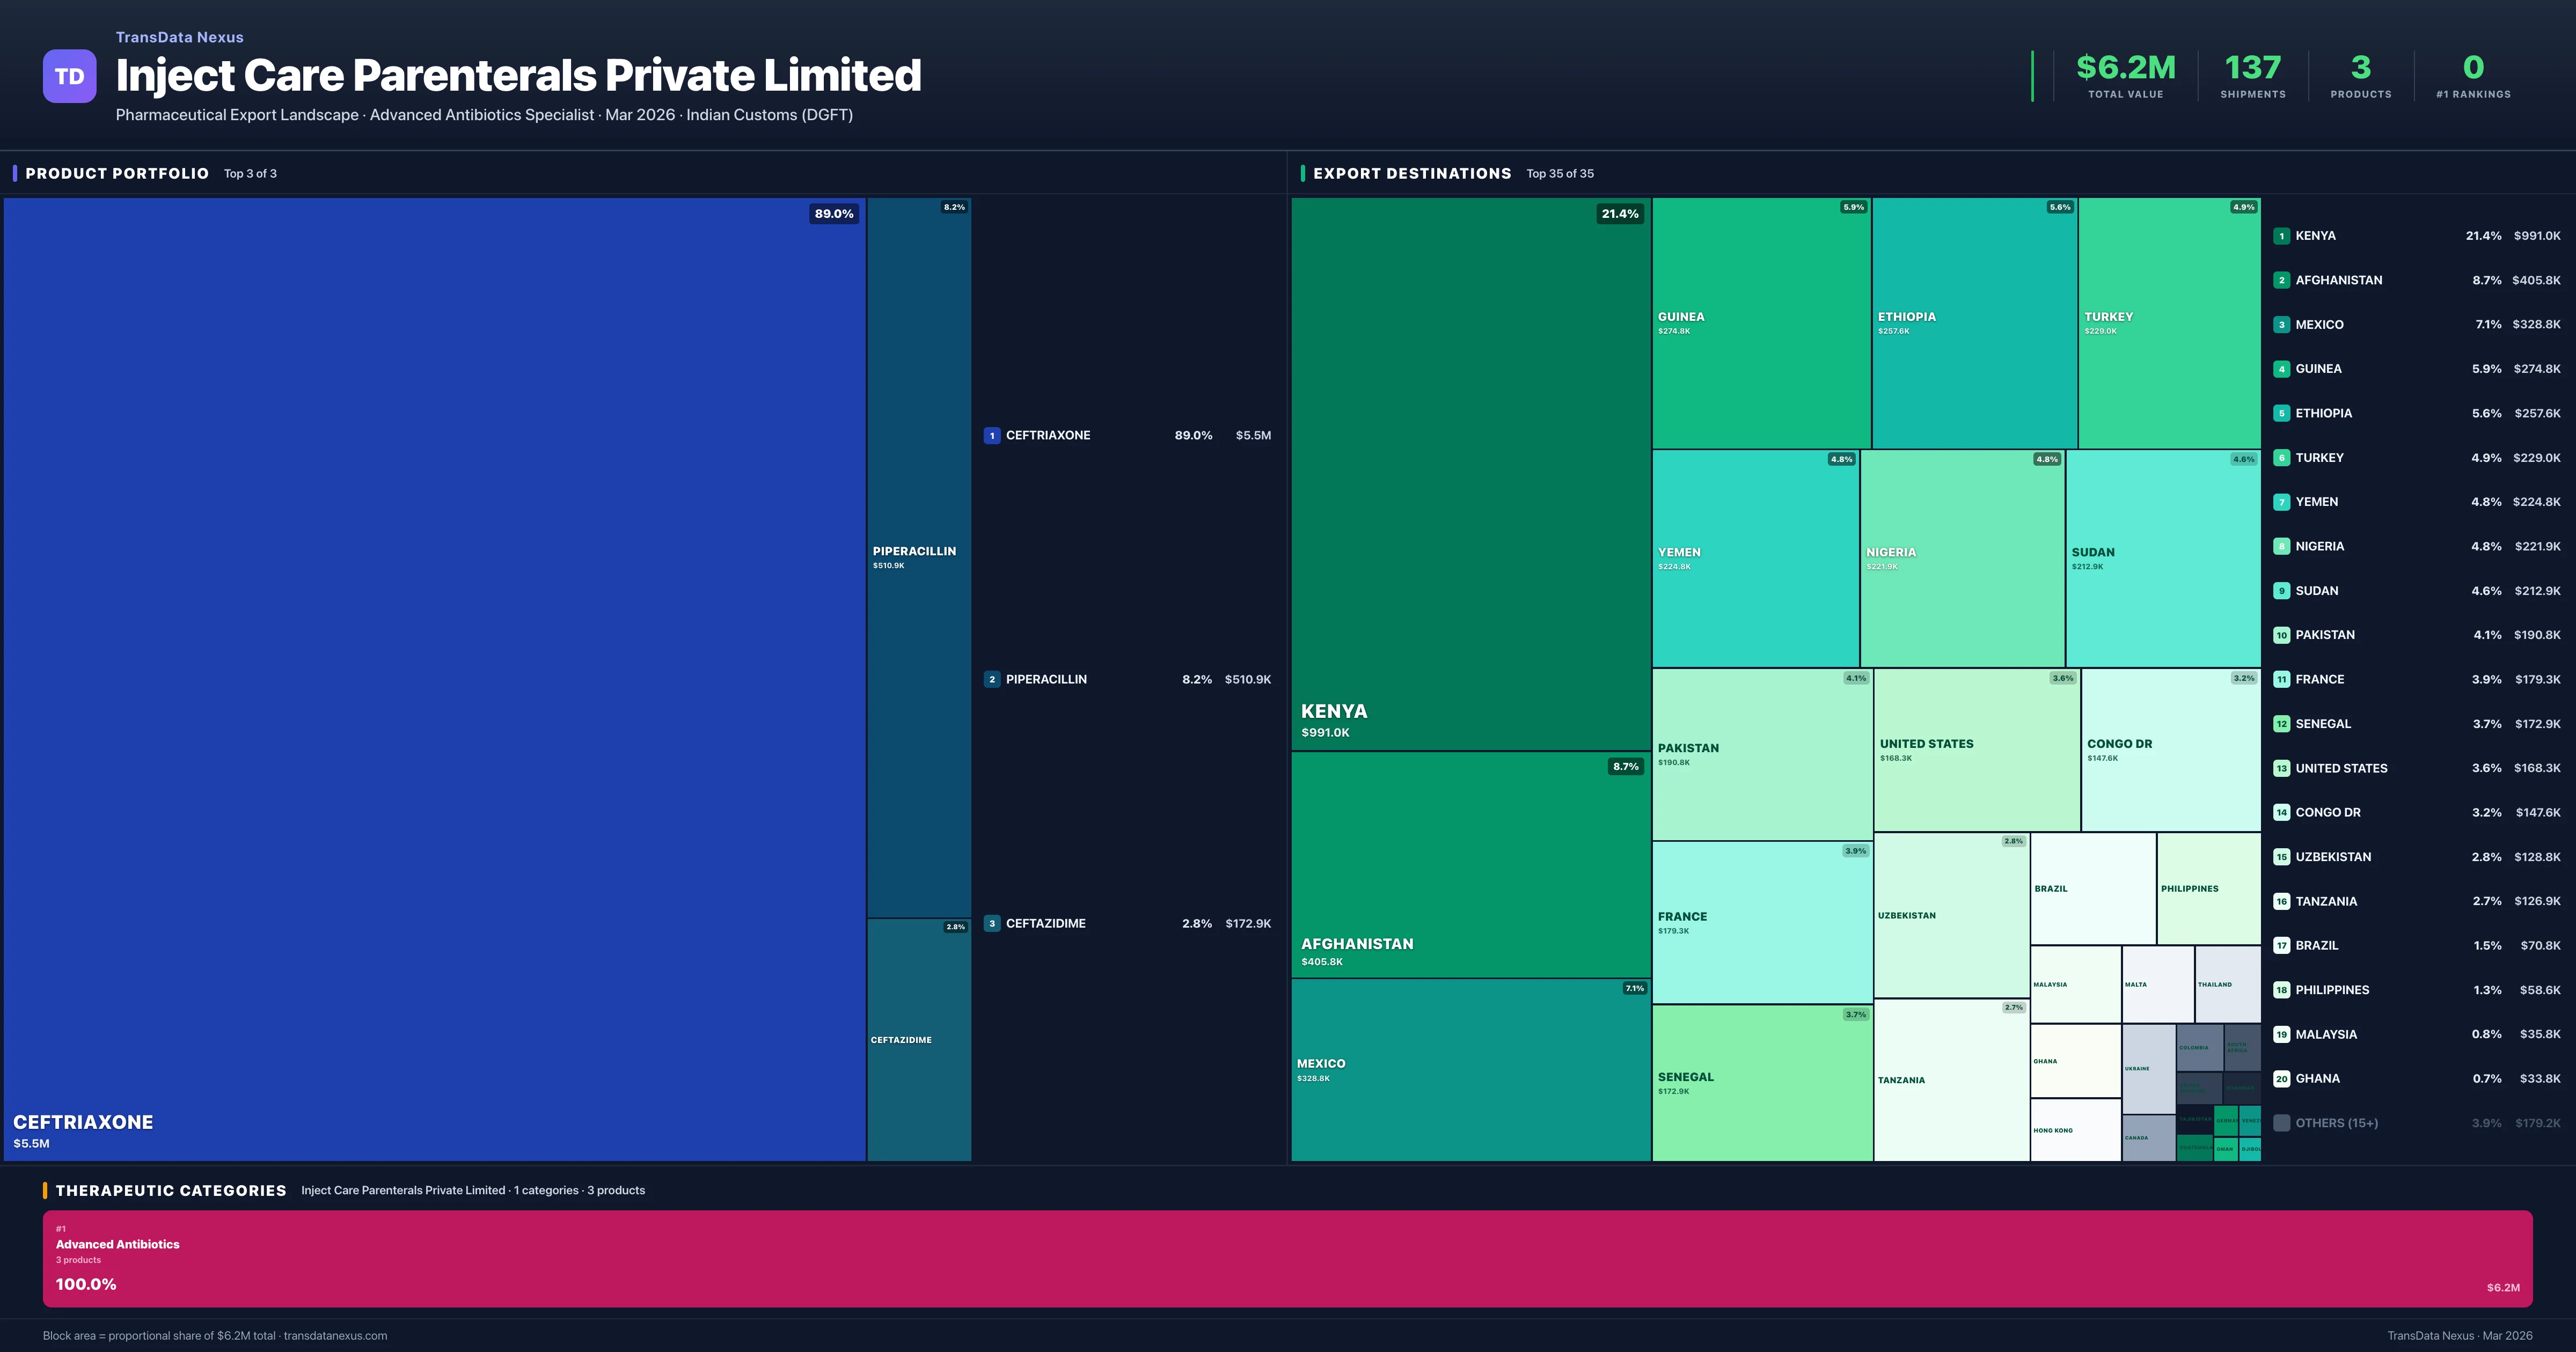Click Kenya's rank 1 badge in legend

2281,236
